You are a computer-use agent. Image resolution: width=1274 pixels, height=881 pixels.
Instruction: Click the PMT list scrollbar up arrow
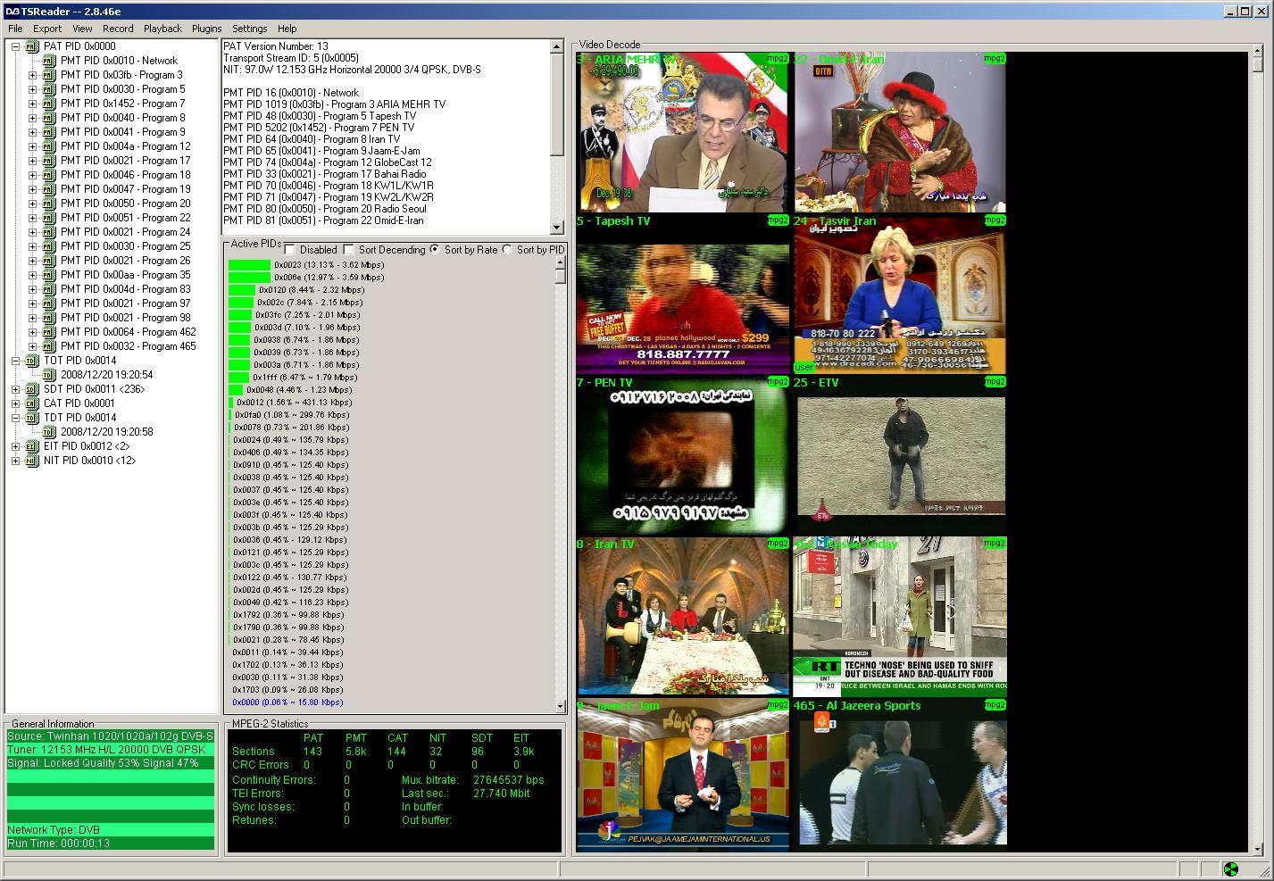[558, 47]
